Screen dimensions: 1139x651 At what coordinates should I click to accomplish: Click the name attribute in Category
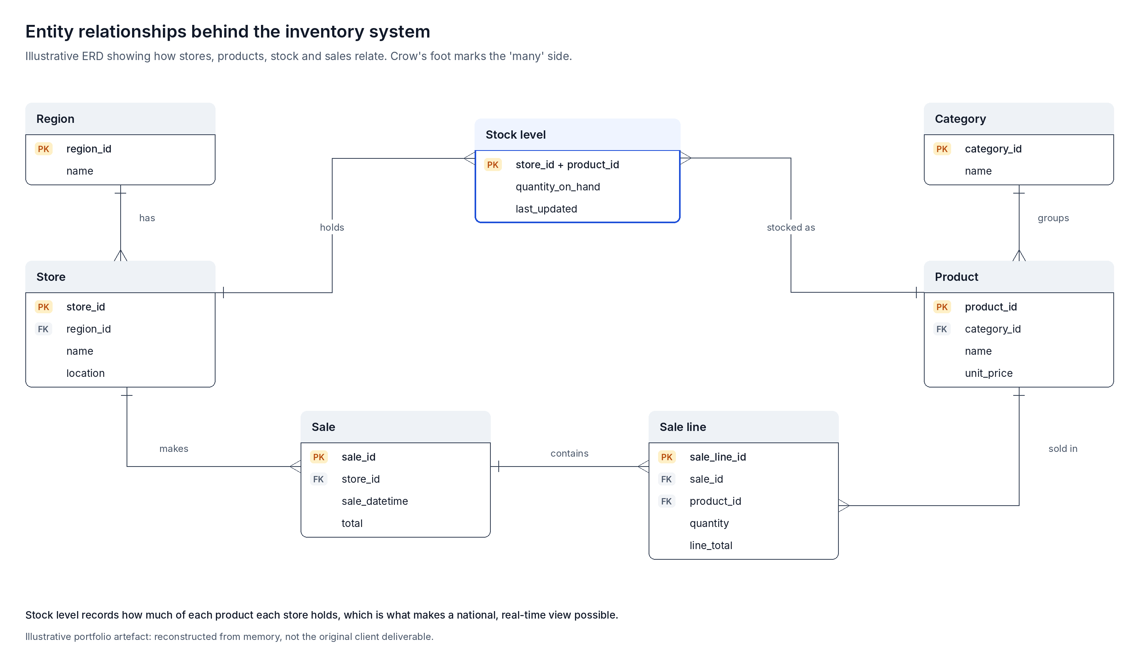[x=978, y=171]
